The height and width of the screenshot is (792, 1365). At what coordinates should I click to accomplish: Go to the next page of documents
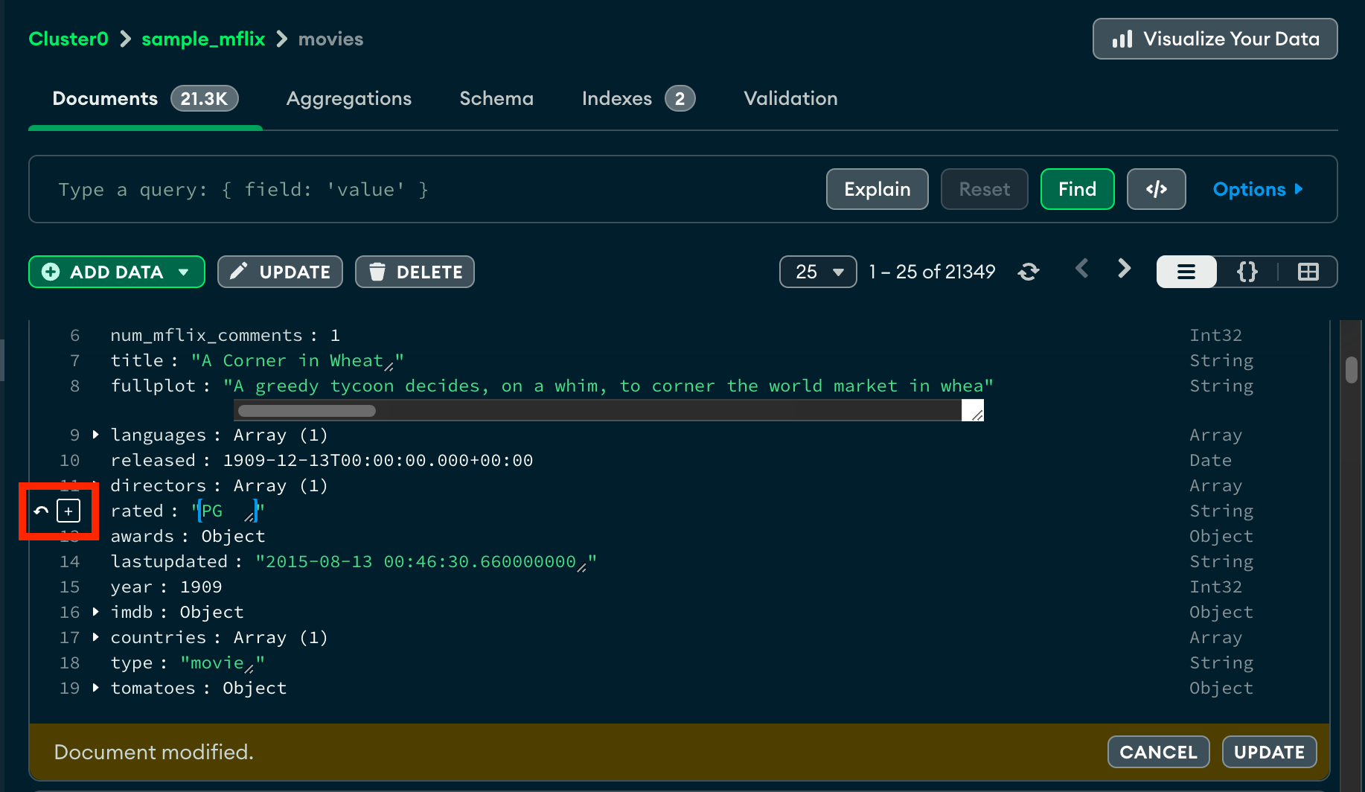1124,269
